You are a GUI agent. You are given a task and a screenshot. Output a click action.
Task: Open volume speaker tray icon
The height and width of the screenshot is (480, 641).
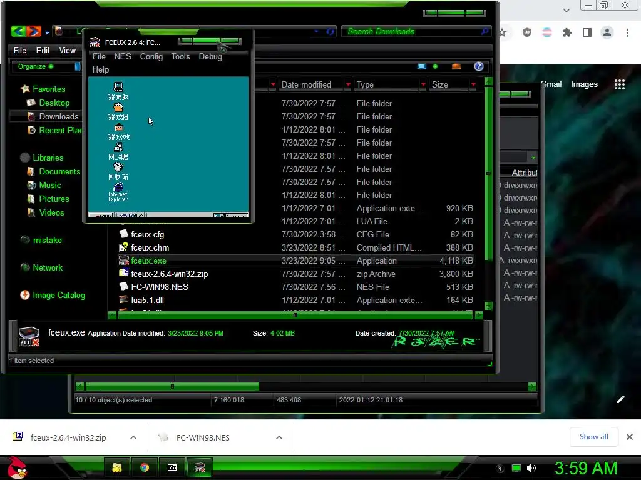531,468
